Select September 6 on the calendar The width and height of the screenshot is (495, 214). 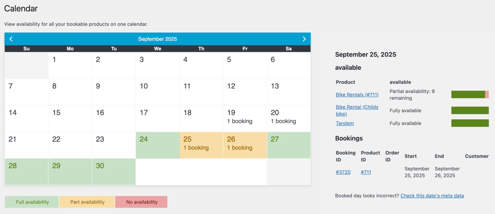pyautogui.click(x=289, y=66)
